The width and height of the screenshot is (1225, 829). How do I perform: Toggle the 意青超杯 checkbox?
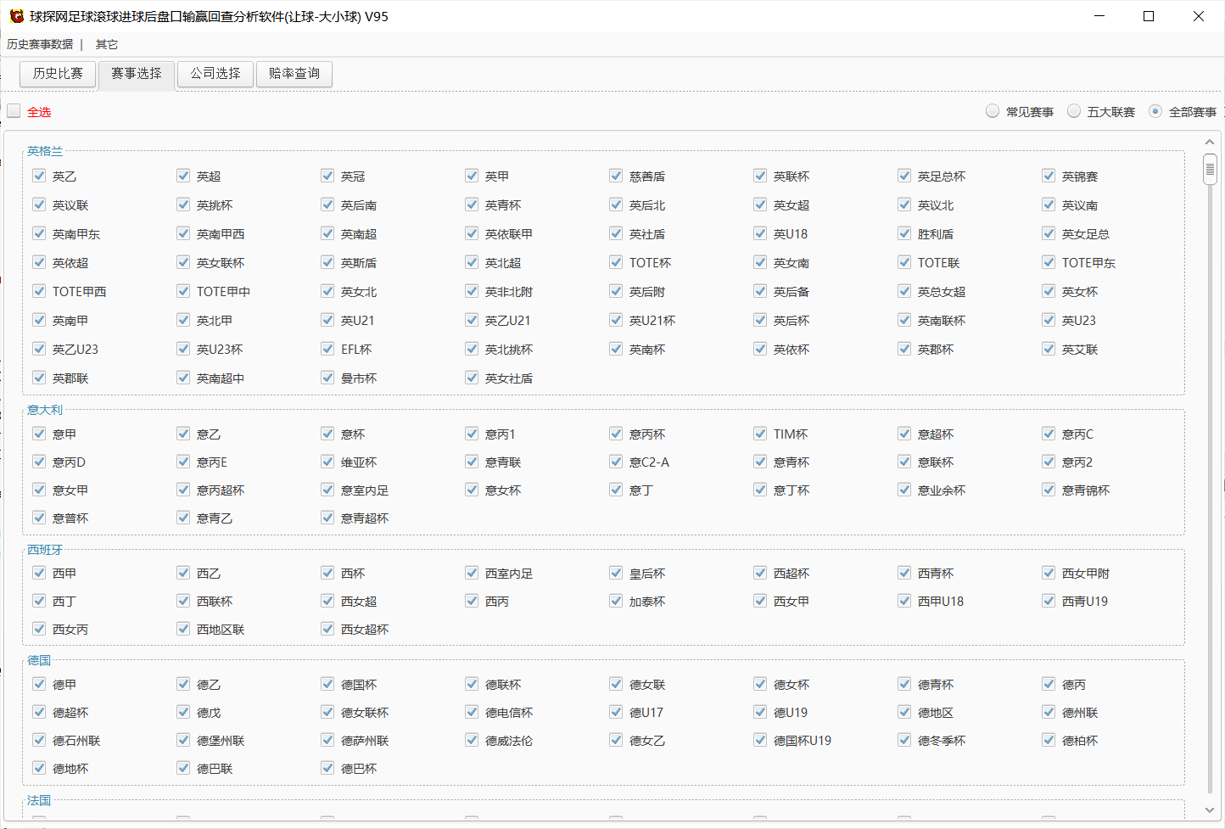[x=327, y=518]
